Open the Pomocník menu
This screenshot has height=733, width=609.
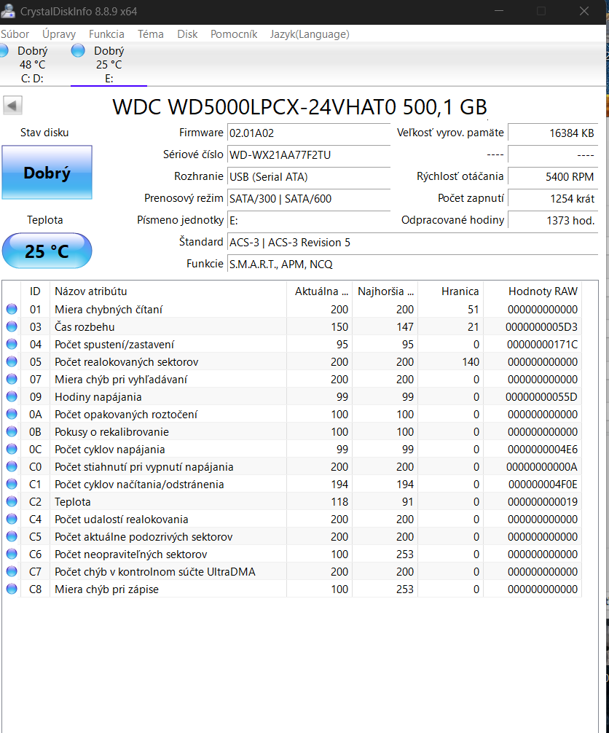pyautogui.click(x=234, y=34)
